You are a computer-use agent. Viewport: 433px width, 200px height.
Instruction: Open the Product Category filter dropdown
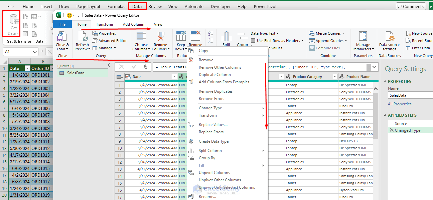[x=335, y=77]
